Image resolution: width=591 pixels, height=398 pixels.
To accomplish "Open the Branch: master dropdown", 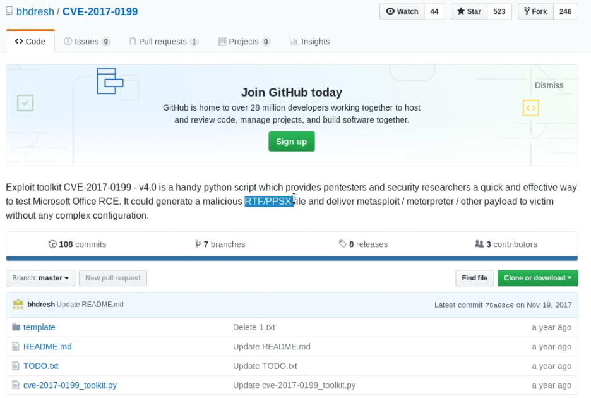I will tap(40, 278).
